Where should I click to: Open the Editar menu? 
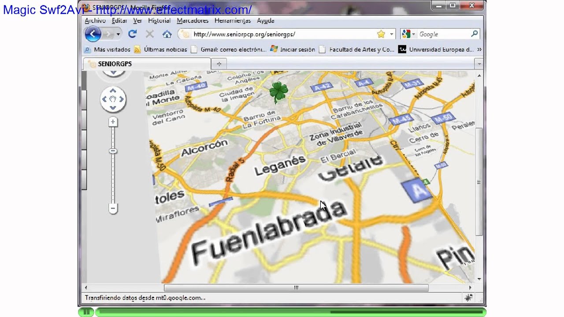click(119, 21)
